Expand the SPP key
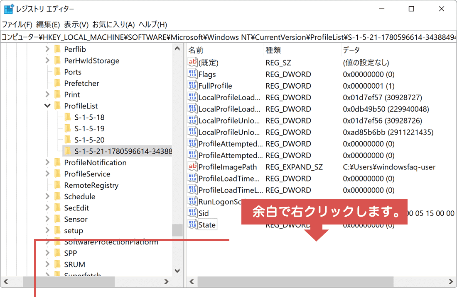This screenshot has height=297, width=457. click(47, 253)
